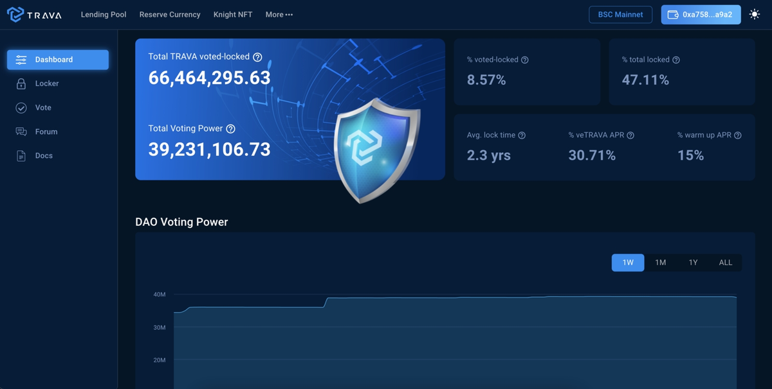Click the Forum chat bubbles icon
This screenshot has height=389, width=772.
[x=21, y=132]
